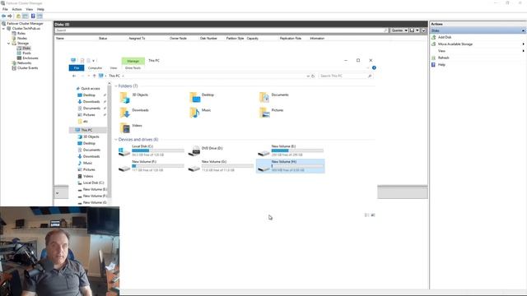Open the View menu of Failover Cluster Manager
The height and width of the screenshot is (296, 527).
[x=30, y=9]
